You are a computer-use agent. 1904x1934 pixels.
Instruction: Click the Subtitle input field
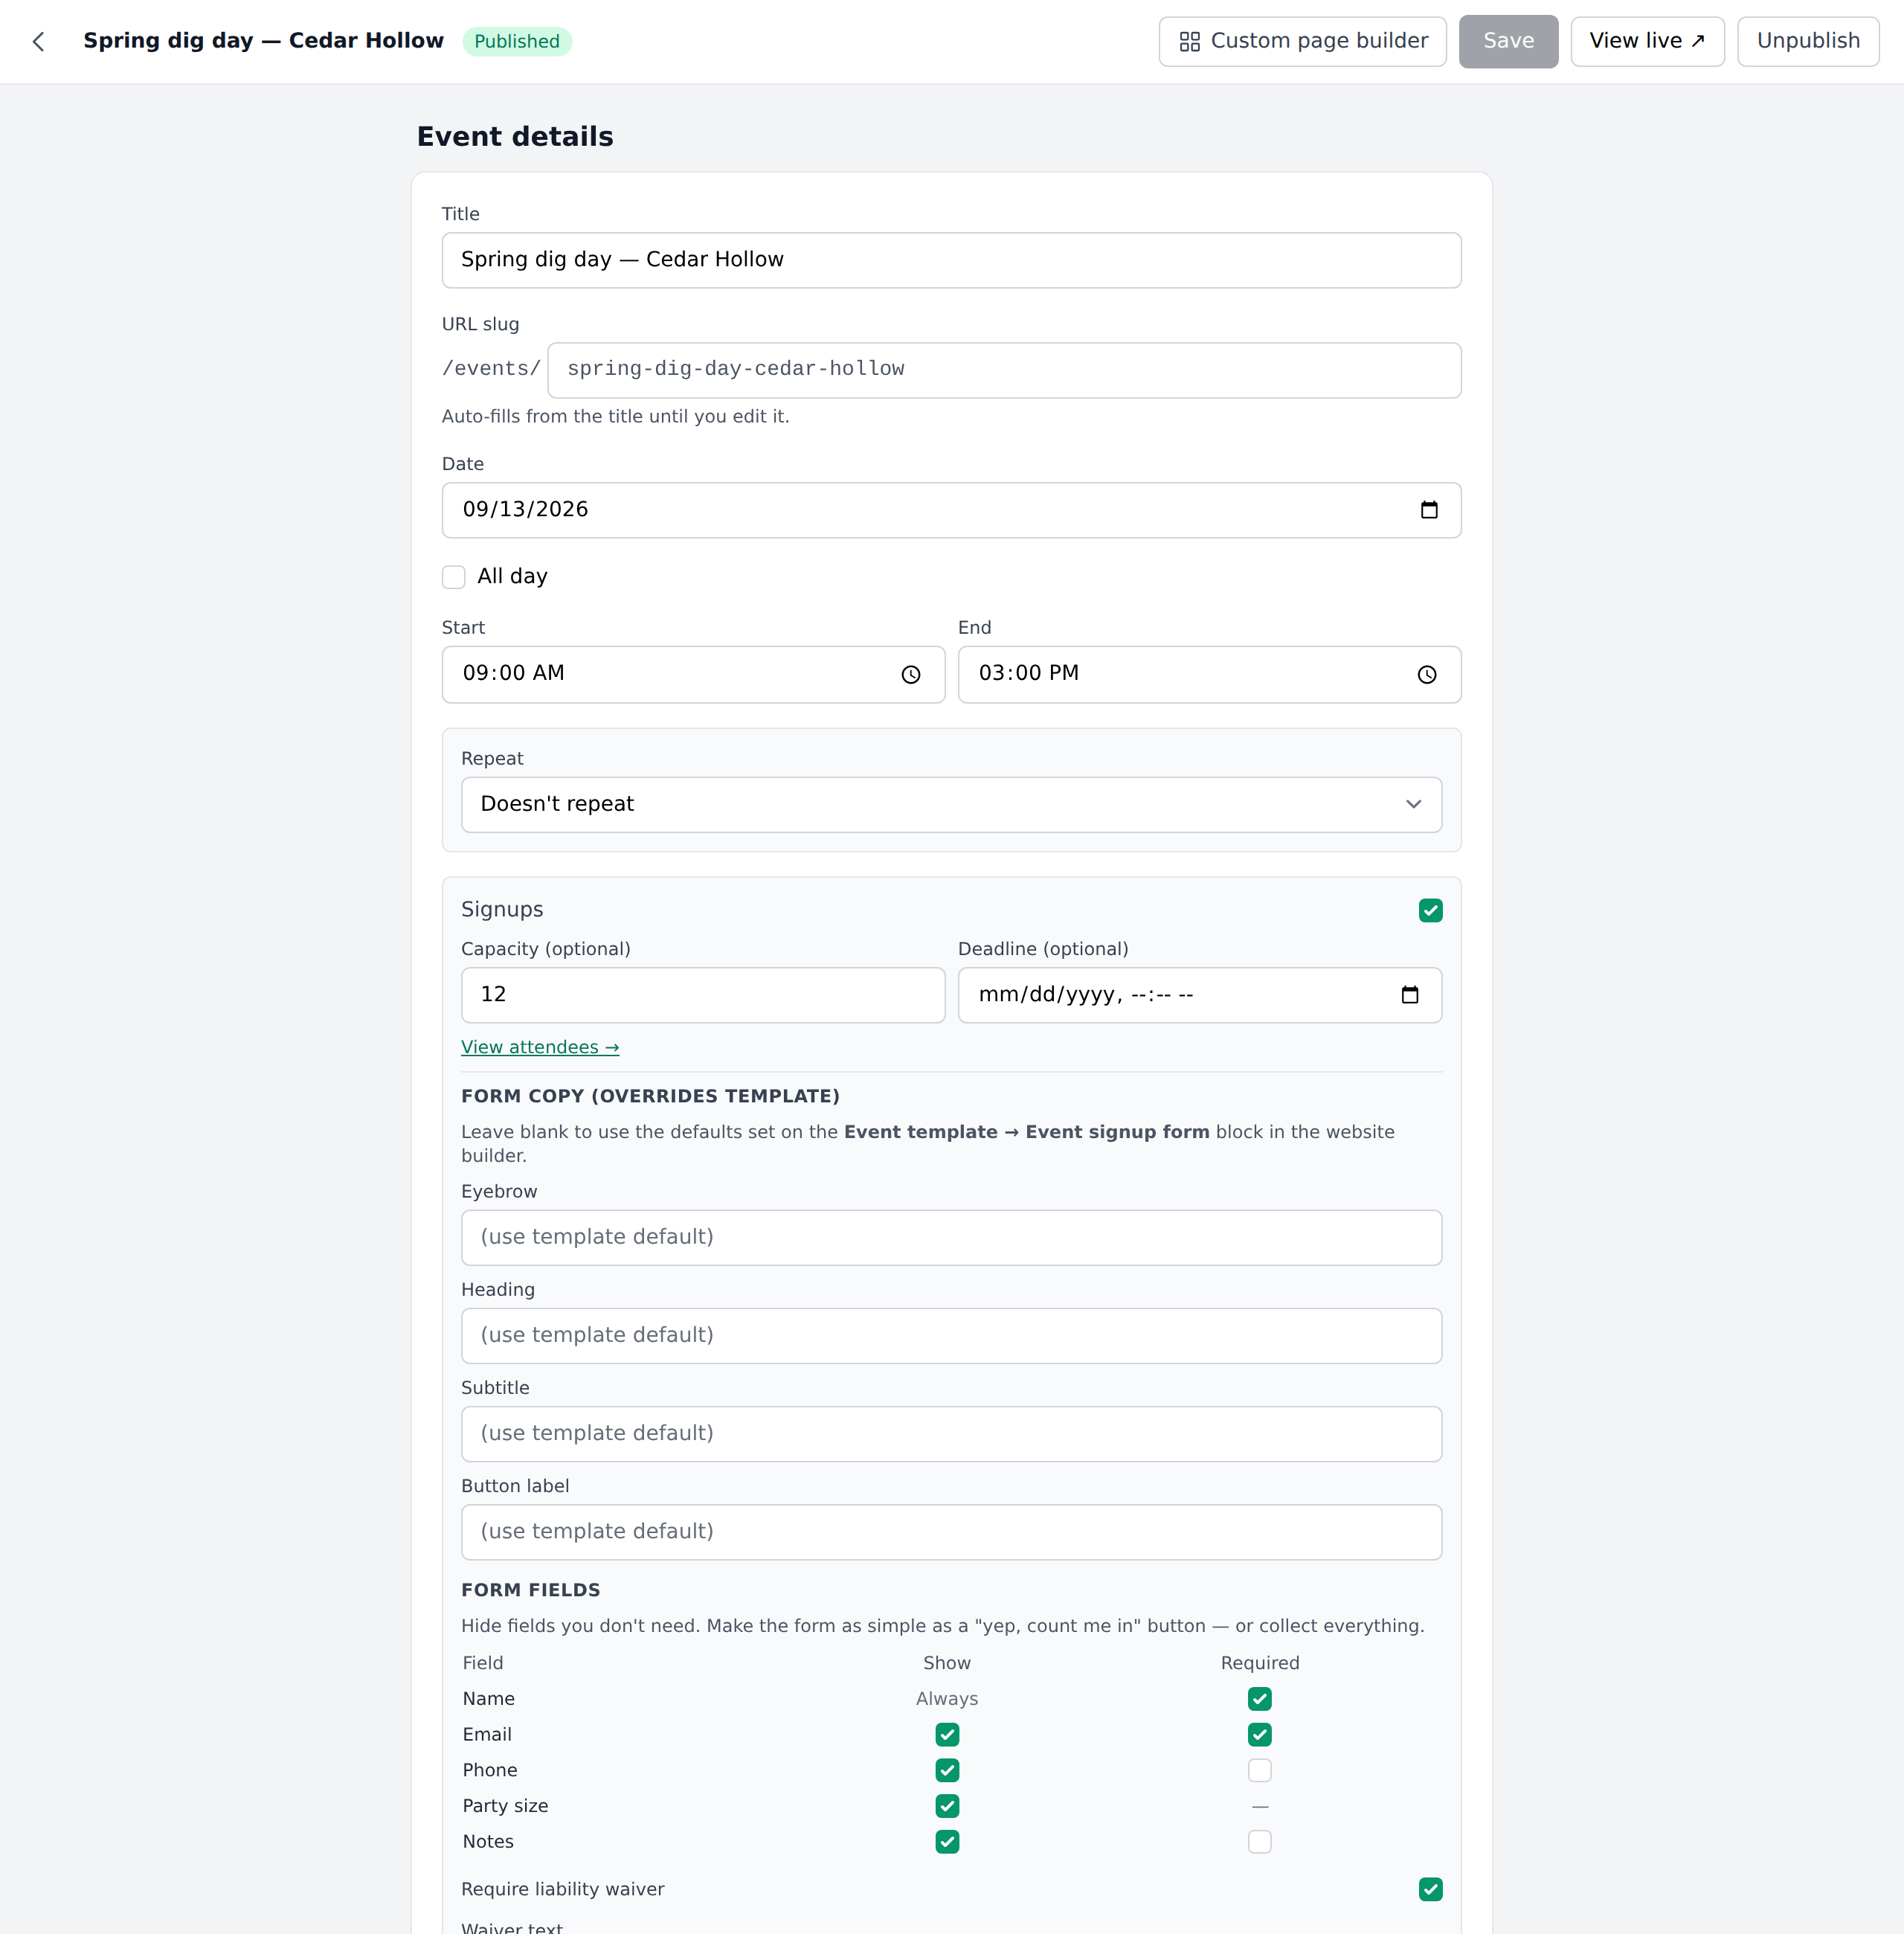pos(951,1434)
